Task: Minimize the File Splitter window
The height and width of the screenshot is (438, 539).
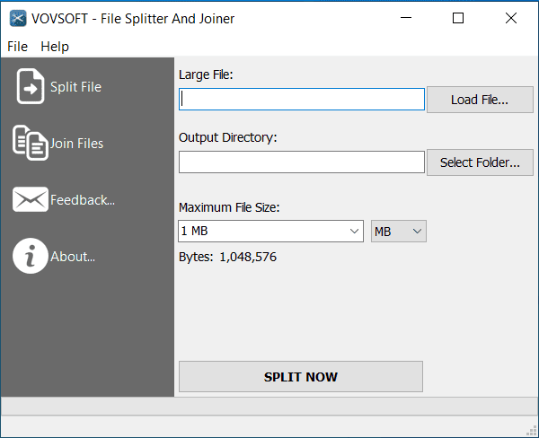Action: click(406, 18)
